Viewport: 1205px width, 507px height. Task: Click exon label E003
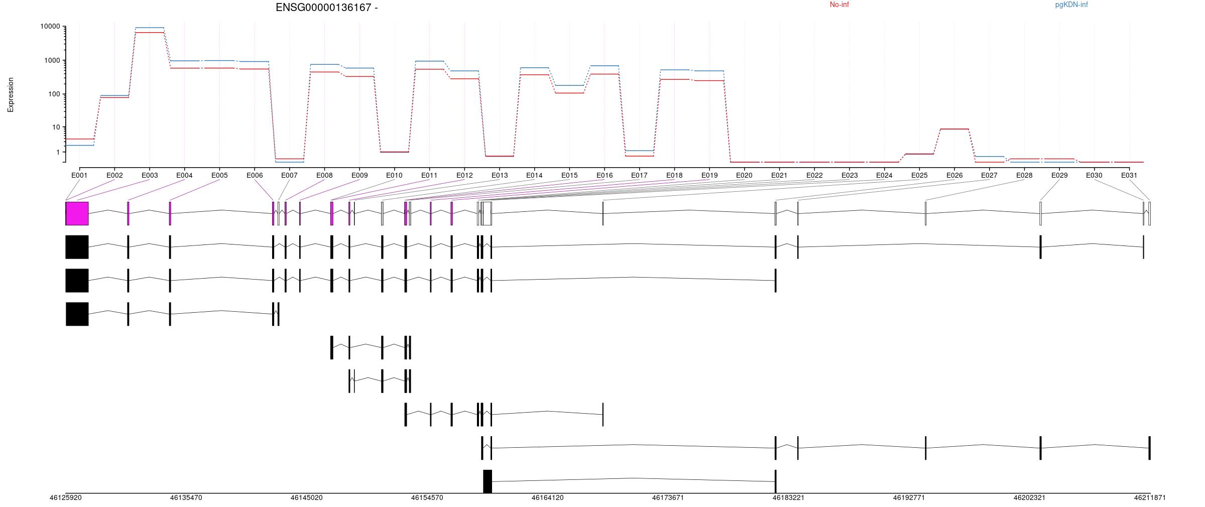tap(150, 175)
